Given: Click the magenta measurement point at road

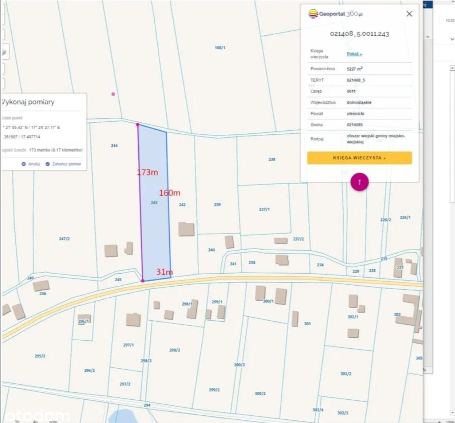Looking at the screenshot, I should click(143, 281).
